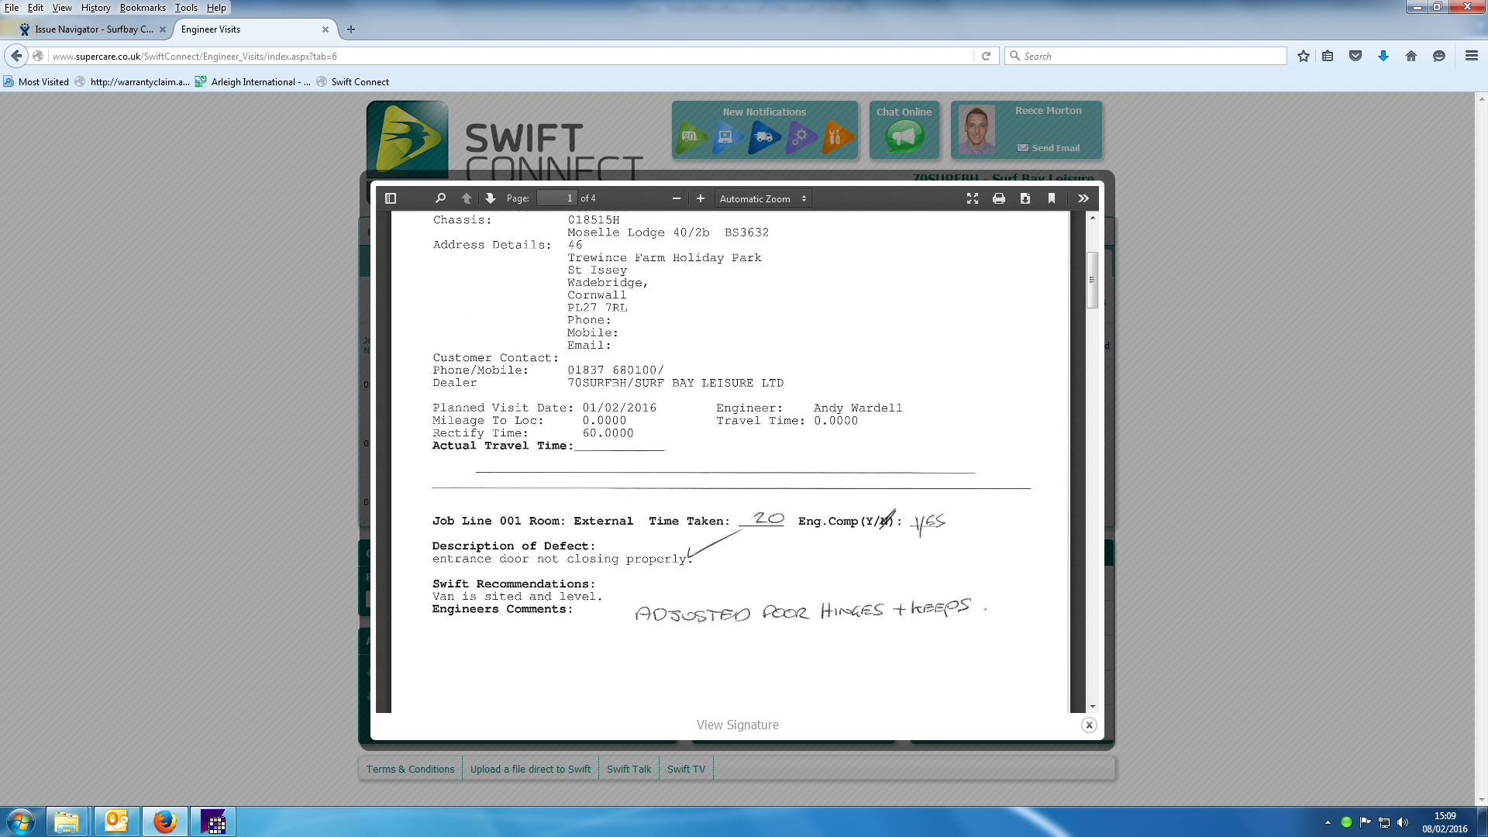Switch PDF to presentation mode
This screenshot has width=1488, height=837.
(x=973, y=198)
